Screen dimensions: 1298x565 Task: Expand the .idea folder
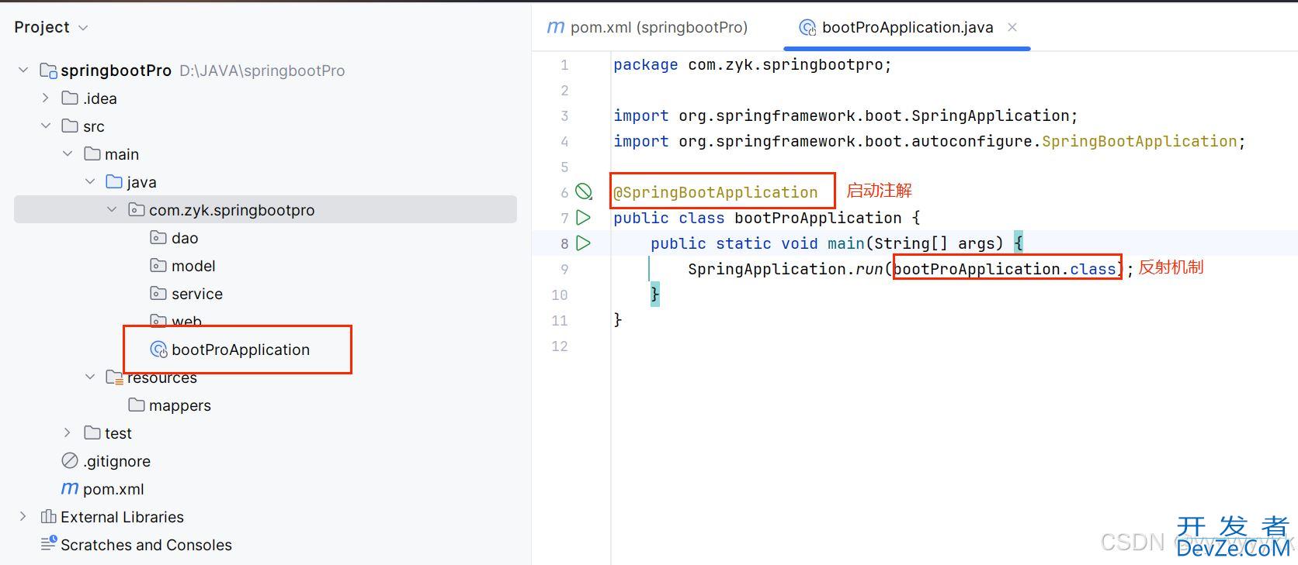(x=45, y=98)
